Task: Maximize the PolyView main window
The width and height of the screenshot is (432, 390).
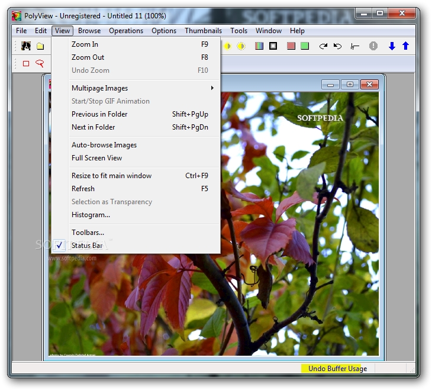Action: coord(380,14)
